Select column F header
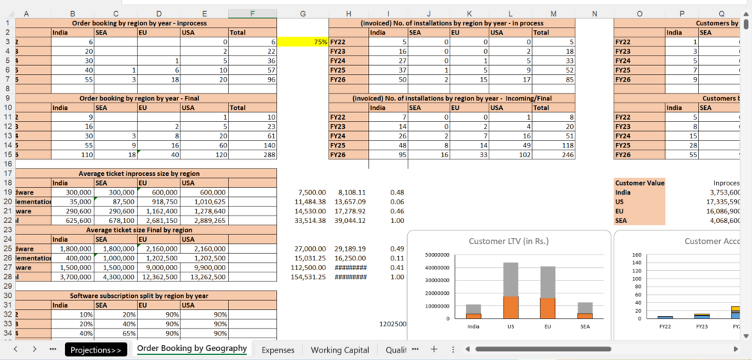This screenshot has height=360, width=752. point(252,14)
